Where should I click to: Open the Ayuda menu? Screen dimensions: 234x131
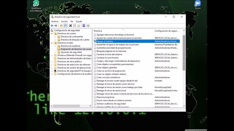coord(79,21)
